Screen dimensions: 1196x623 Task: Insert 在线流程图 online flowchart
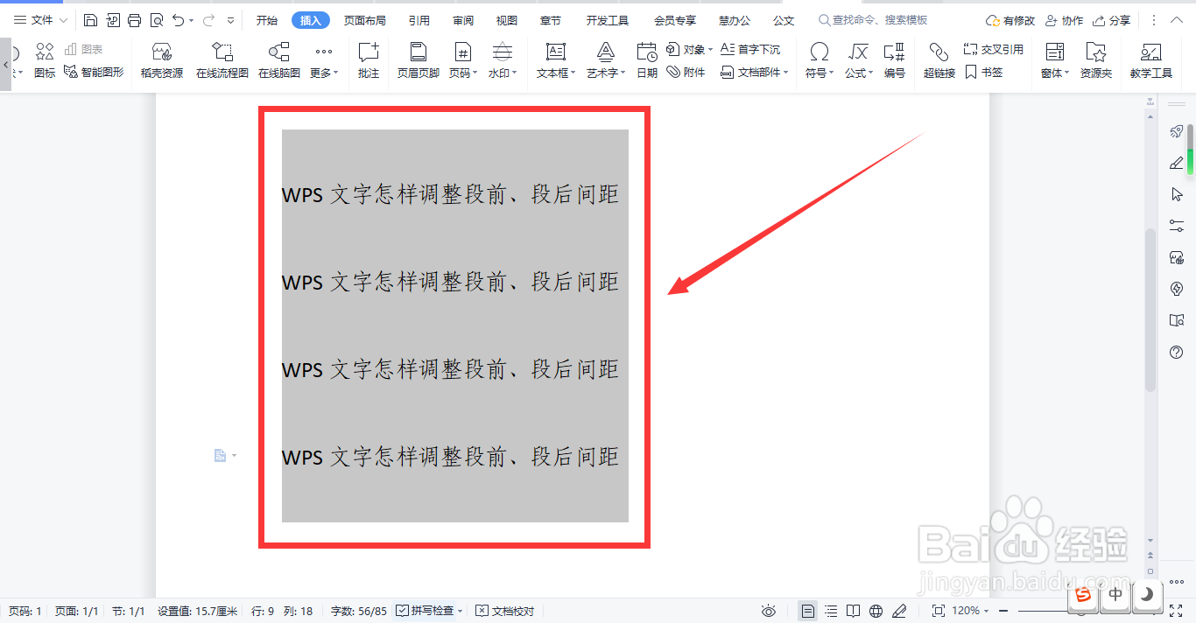click(x=222, y=61)
